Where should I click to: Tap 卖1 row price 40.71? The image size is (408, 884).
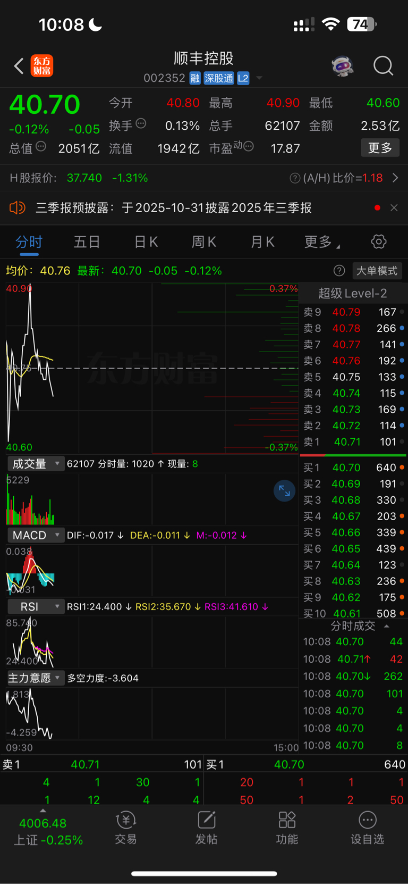click(347, 442)
